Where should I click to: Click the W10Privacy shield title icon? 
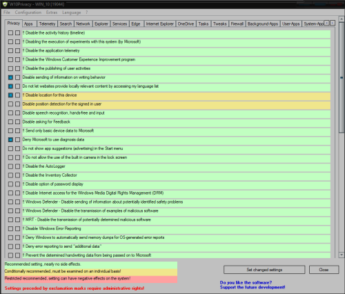[x=5, y=4]
